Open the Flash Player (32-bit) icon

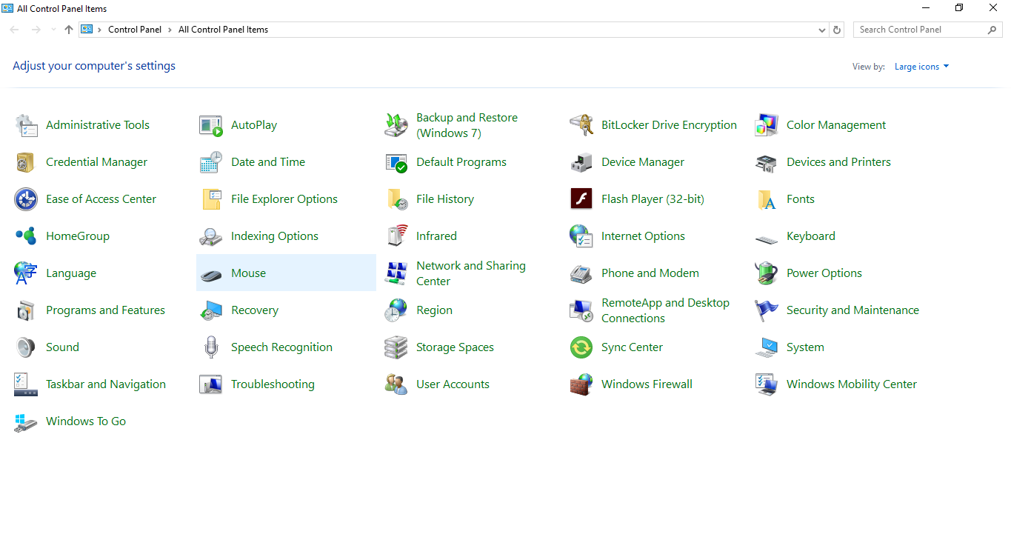click(581, 199)
